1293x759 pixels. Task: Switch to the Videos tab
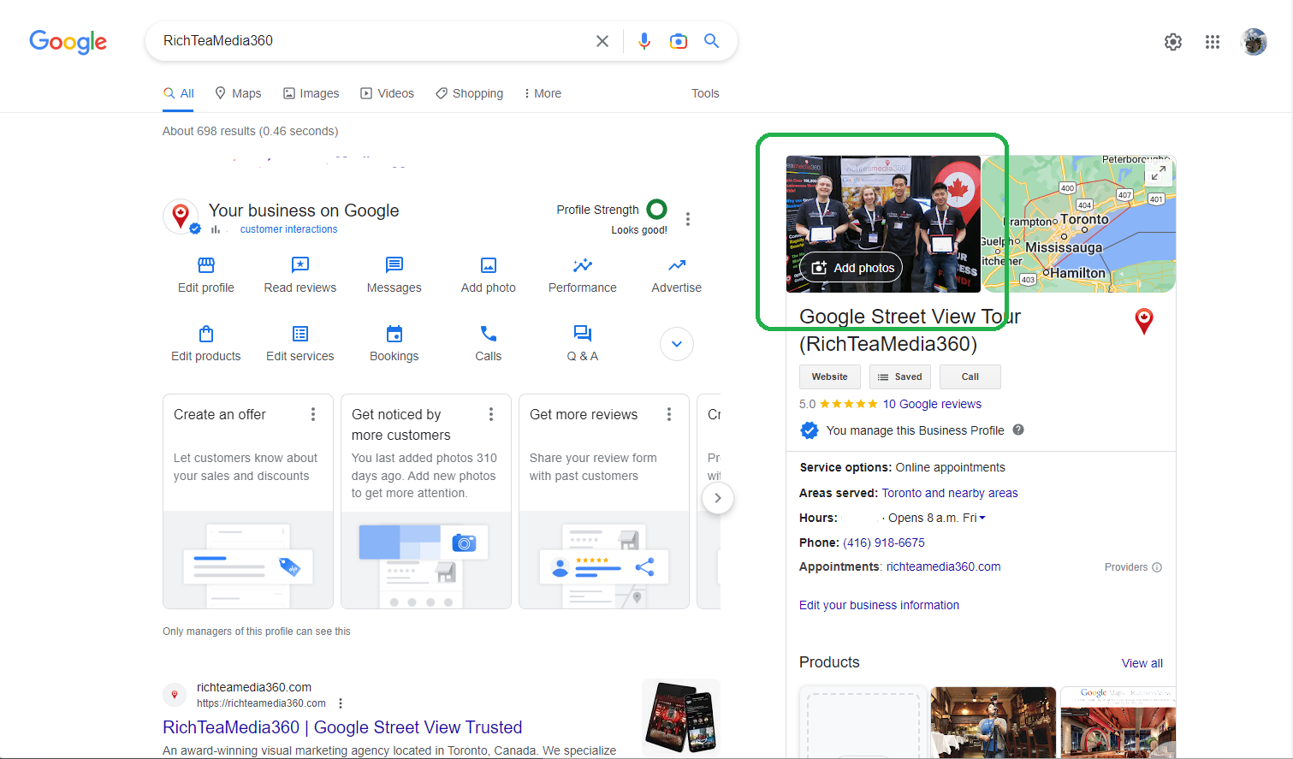pos(387,93)
